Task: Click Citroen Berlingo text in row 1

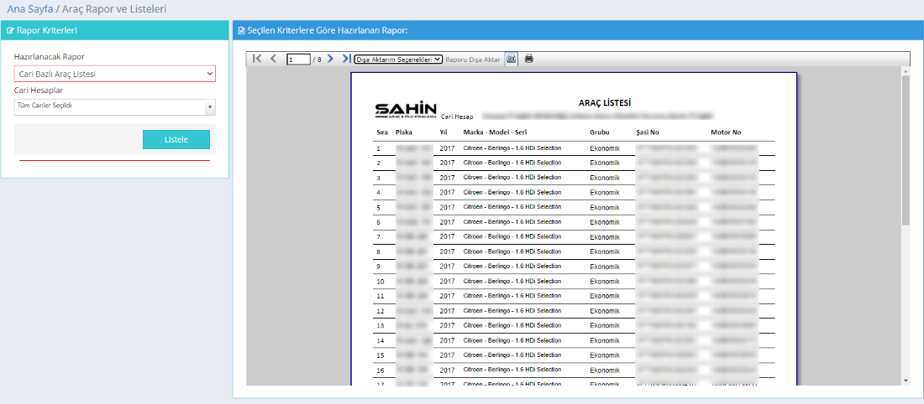Action: [512, 148]
